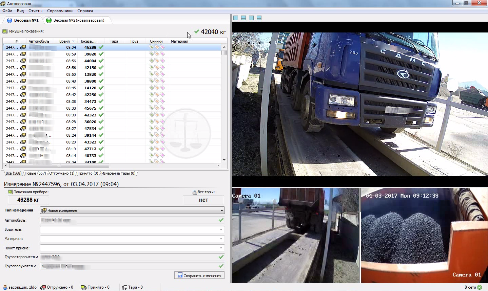Click Сохранить изменения button
488x291 pixels.
[x=199, y=275]
